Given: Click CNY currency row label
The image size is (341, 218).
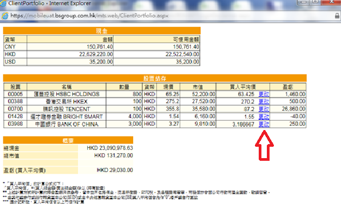Looking at the screenshot, I should [x=10, y=47].
